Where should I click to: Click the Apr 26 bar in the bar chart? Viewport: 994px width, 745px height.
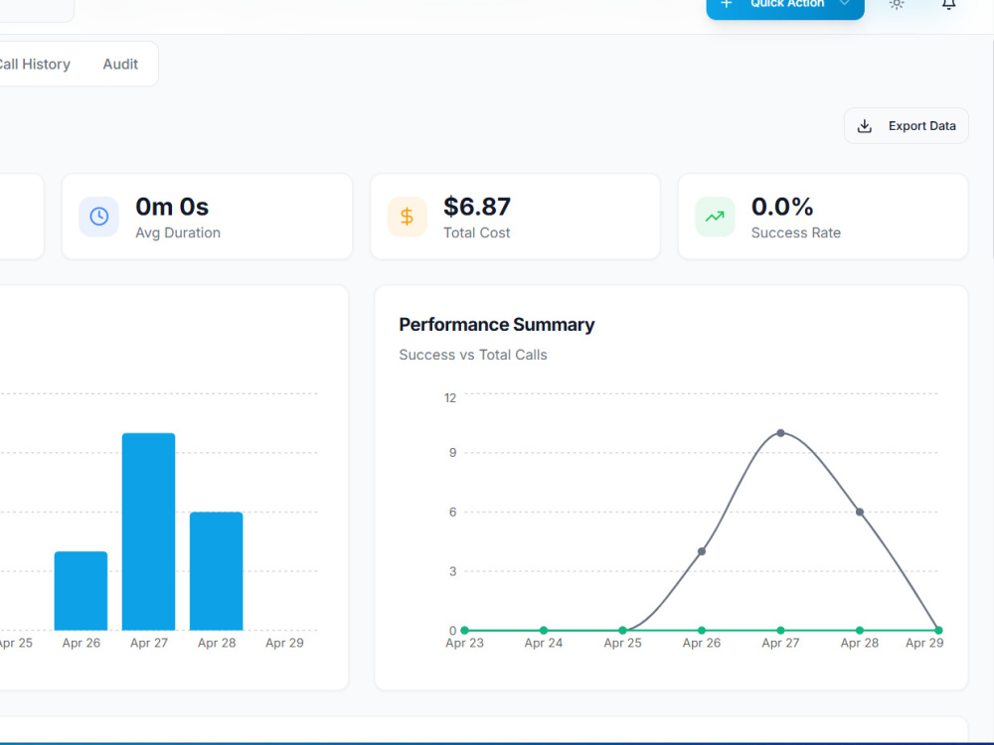(81, 591)
